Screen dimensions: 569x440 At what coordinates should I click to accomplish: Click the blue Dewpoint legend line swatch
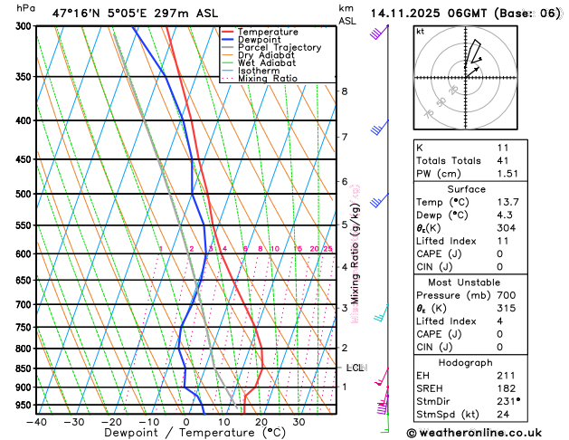[x=228, y=39]
